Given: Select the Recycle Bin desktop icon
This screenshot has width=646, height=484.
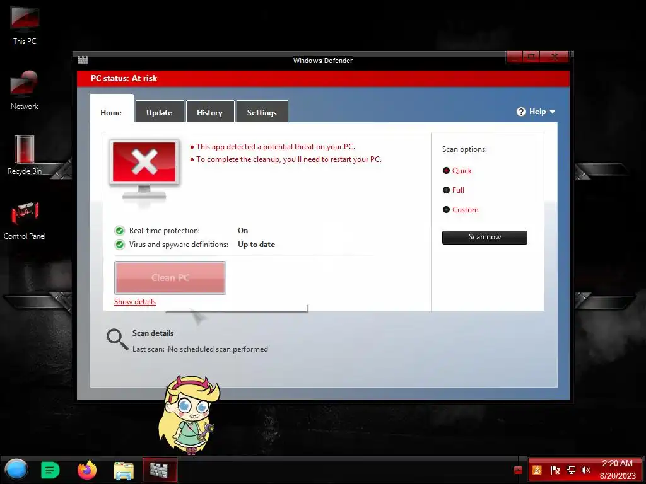Looking at the screenshot, I should [25, 155].
